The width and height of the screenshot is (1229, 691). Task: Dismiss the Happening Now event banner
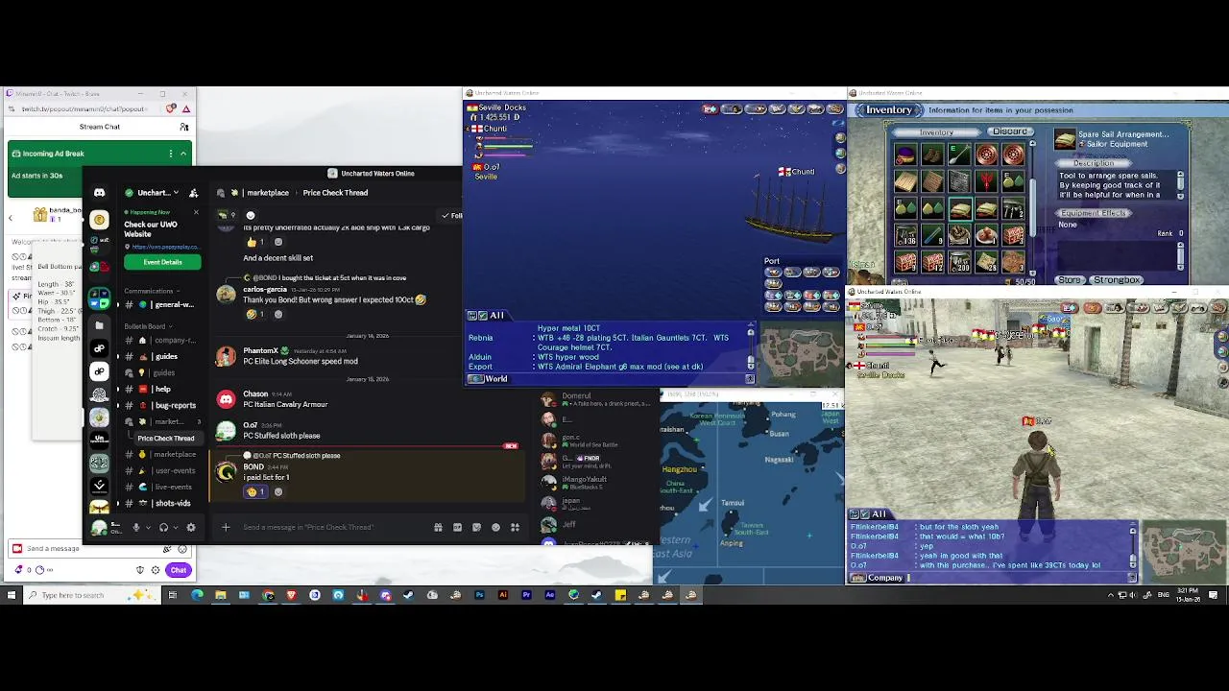[196, 212]
